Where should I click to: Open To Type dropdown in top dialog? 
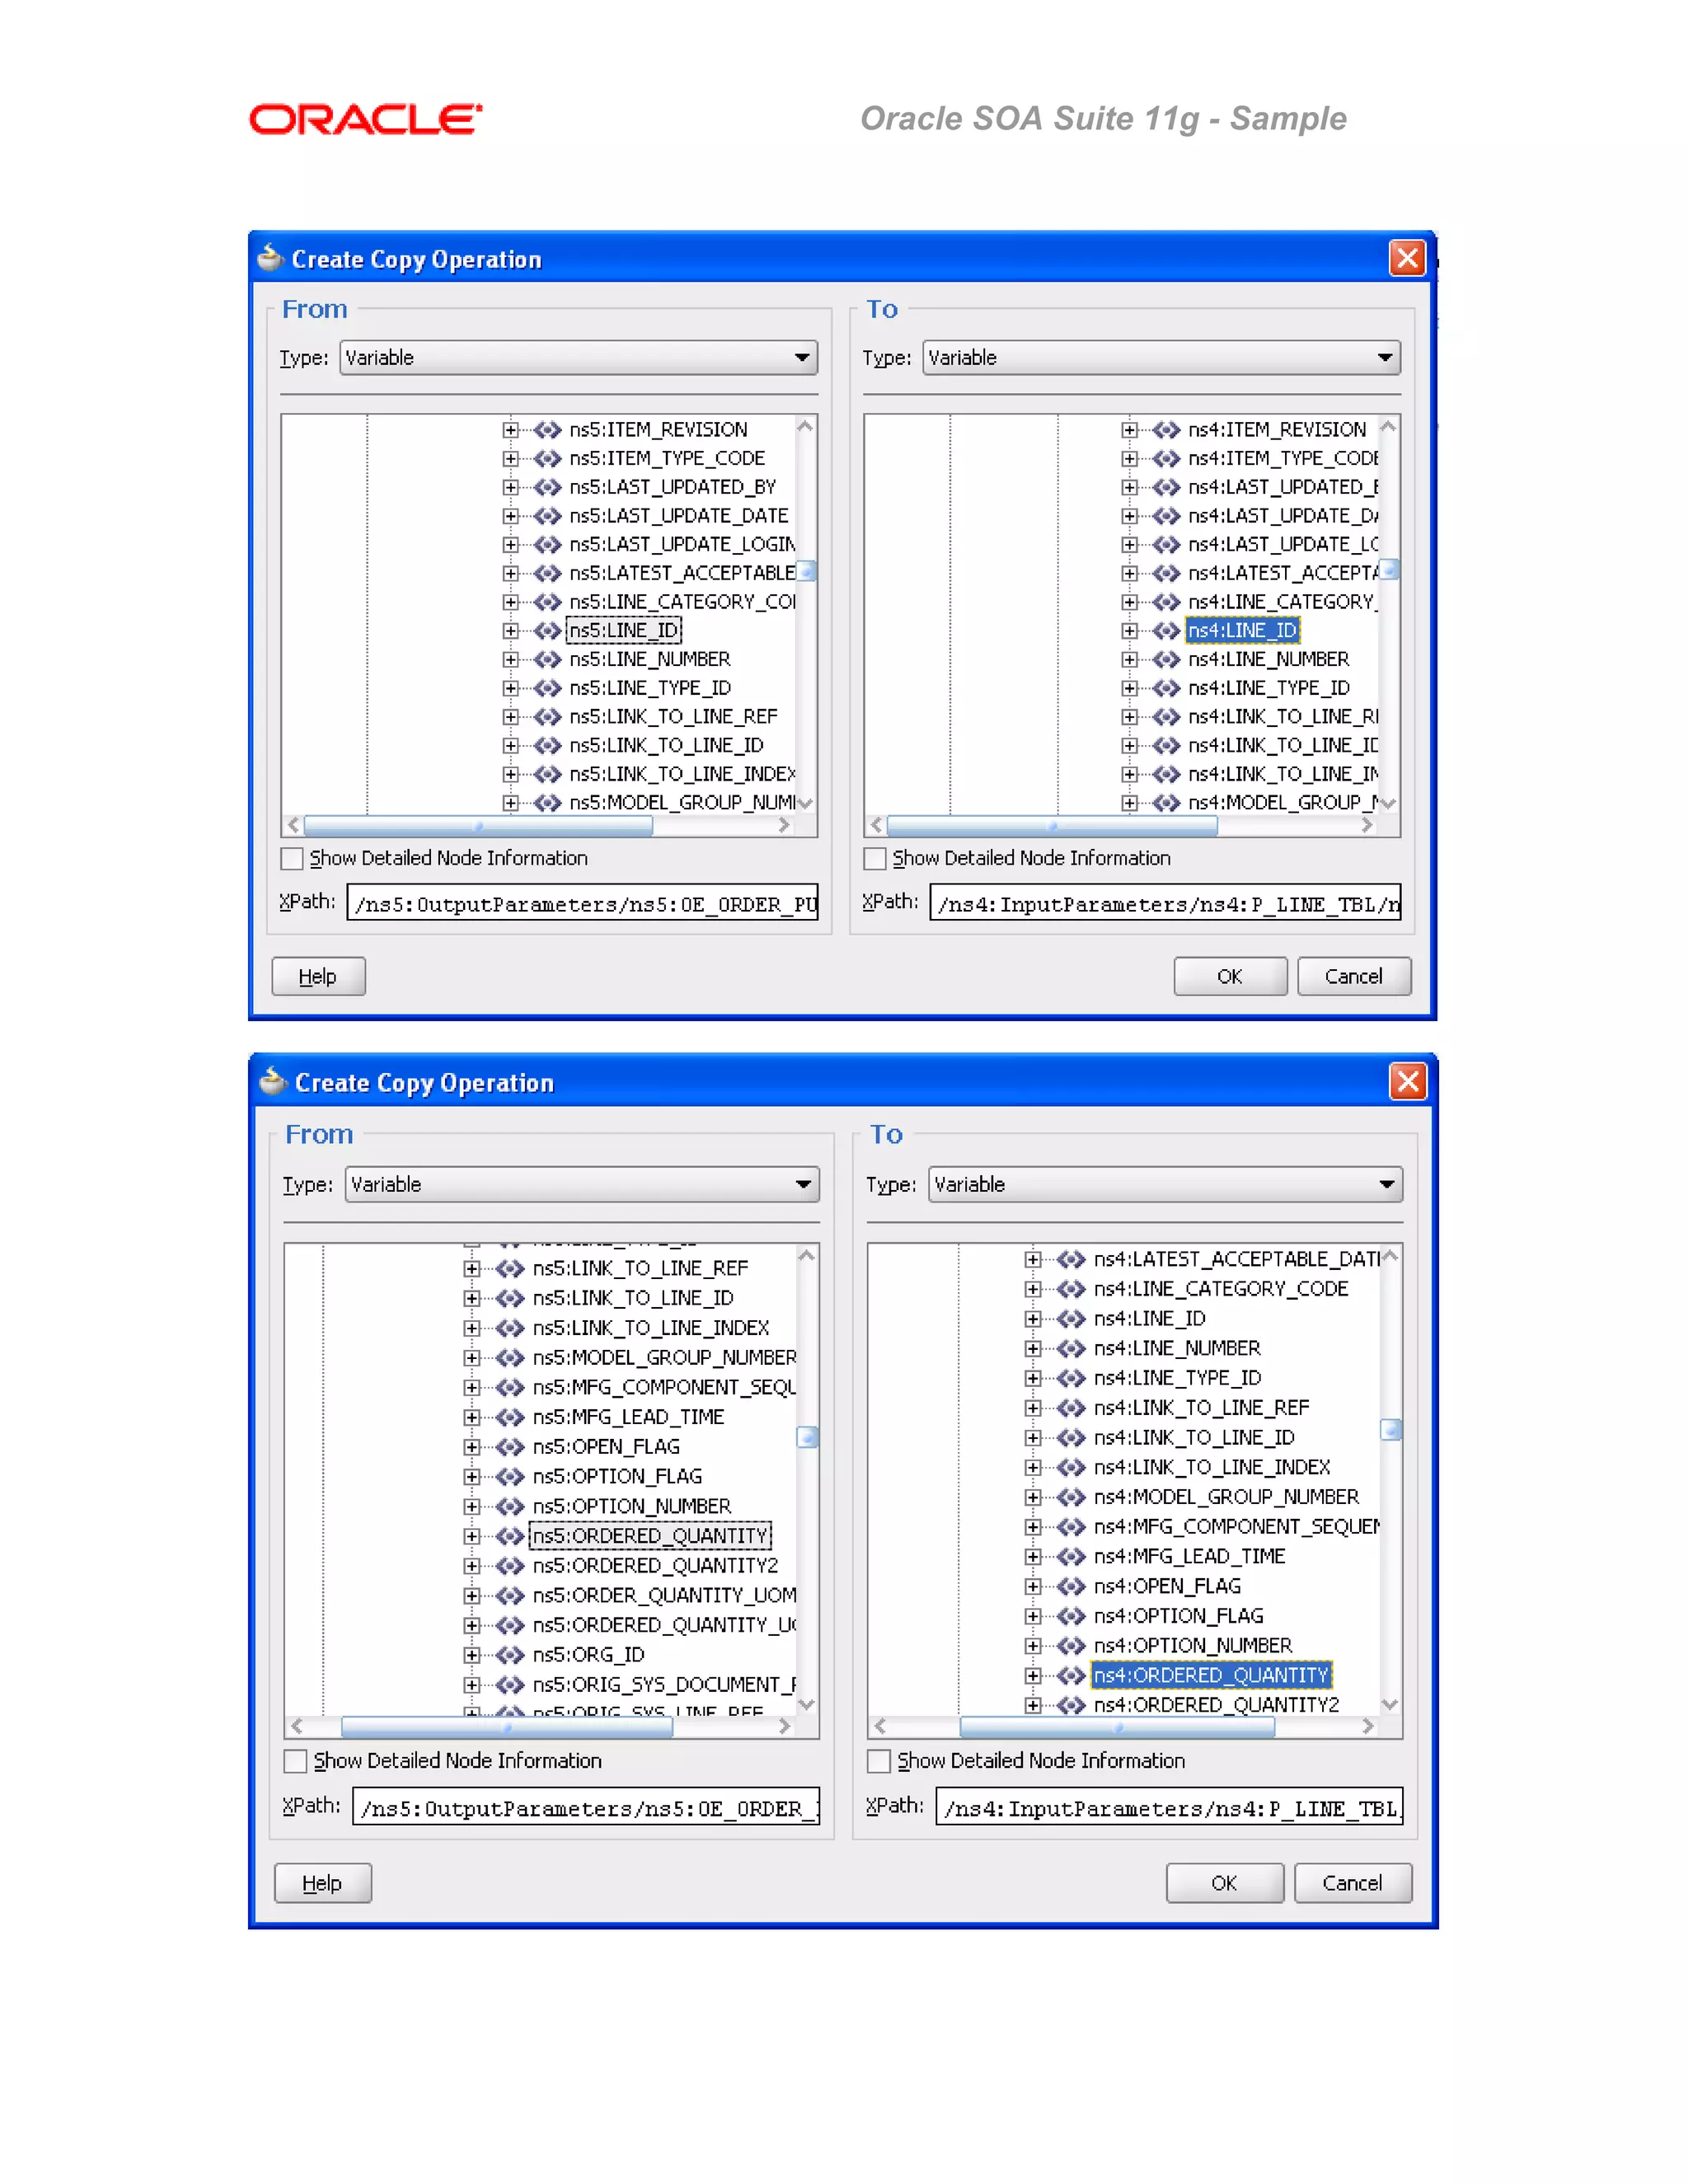tap(1162, 358)
